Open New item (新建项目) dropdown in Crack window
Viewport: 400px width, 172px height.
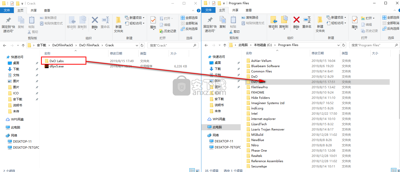pos(135,18)
